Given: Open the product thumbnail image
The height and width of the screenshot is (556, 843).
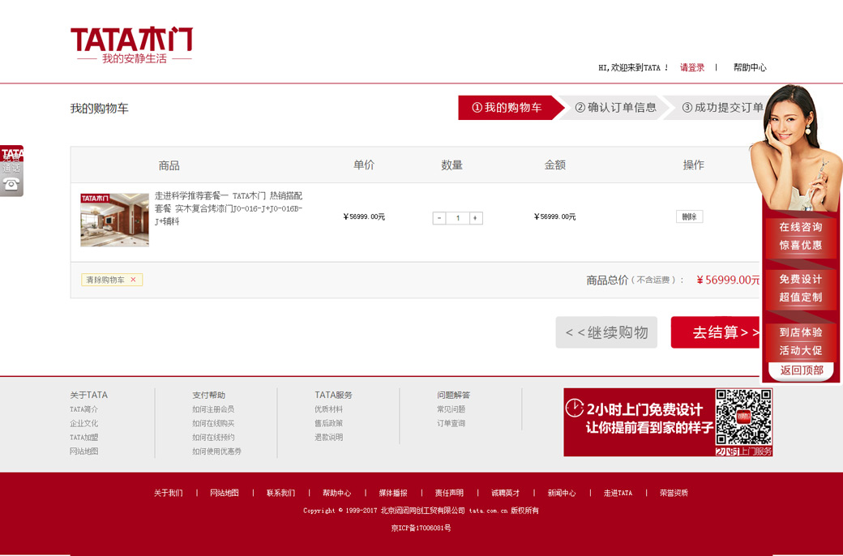Looking at the screenshot, I should click(x=114, y=220).
